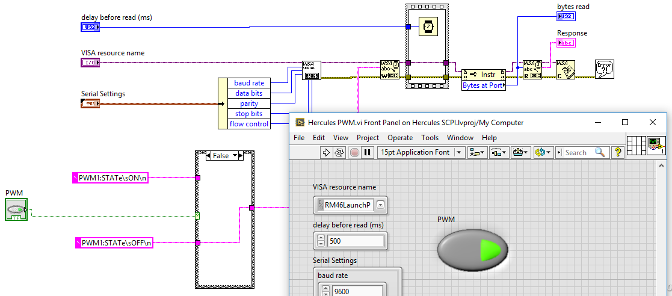Open the Align Objects dropdown

pyautogui.click(x=478, y=153)
